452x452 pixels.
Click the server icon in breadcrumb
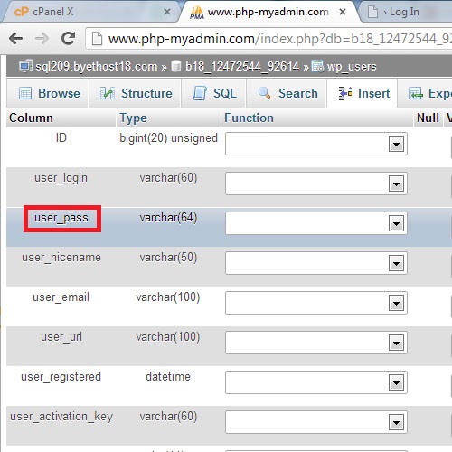[25, 66]
